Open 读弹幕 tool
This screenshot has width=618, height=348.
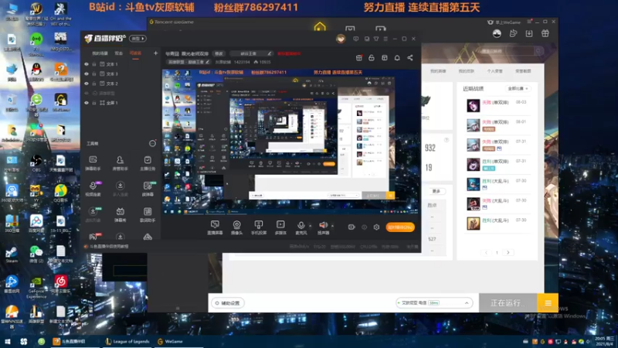tap(148, 189)
